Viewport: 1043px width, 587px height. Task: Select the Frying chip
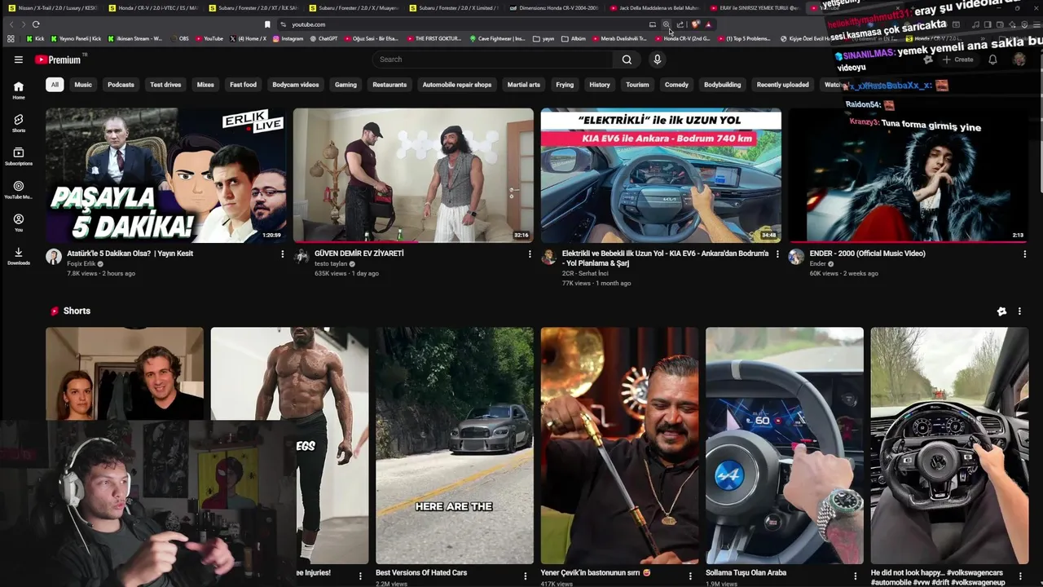565,85
